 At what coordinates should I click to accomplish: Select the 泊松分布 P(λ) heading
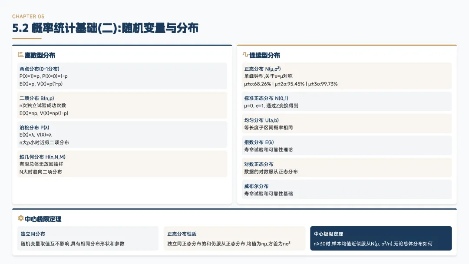[34, 127]
